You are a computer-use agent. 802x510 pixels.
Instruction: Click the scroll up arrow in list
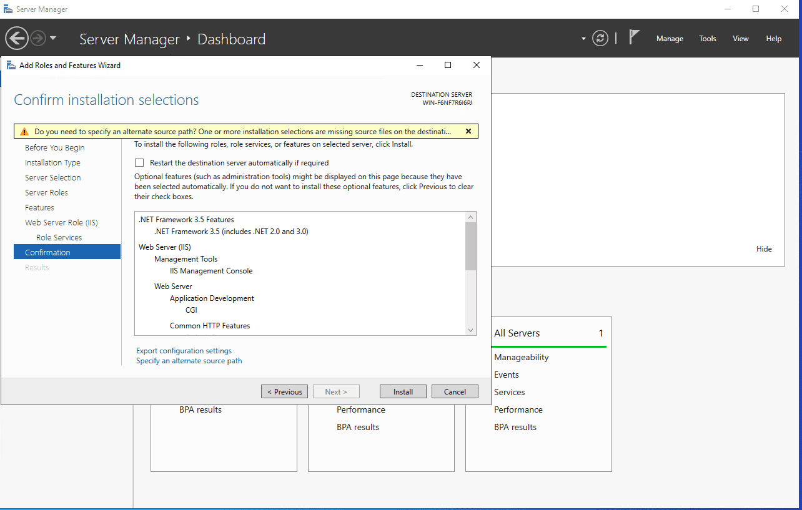(471, 217)
